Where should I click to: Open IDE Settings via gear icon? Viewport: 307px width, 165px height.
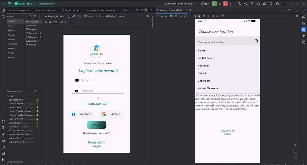[278, 4]
